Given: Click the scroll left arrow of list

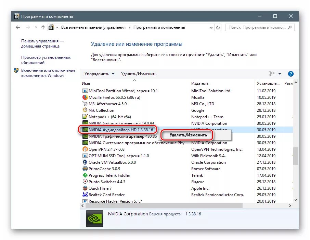Looking at the screenshot, I should (82, 205).
